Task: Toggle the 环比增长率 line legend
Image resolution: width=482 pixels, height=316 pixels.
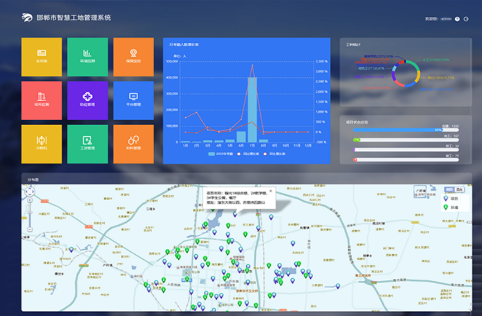Action: pos(275,154)
